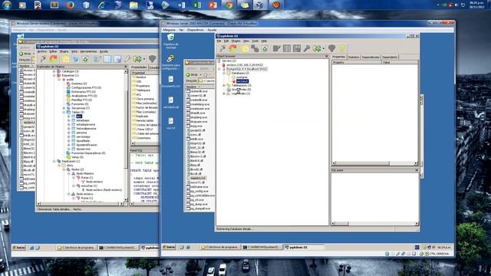Click the Guru hint icon in MASTER pgAdmin
This screenshot has height=276, width=491.
[332, 48]
